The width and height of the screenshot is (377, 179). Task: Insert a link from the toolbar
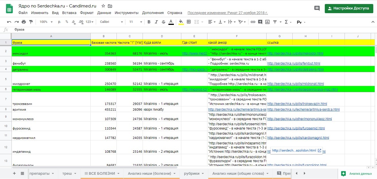253,22
